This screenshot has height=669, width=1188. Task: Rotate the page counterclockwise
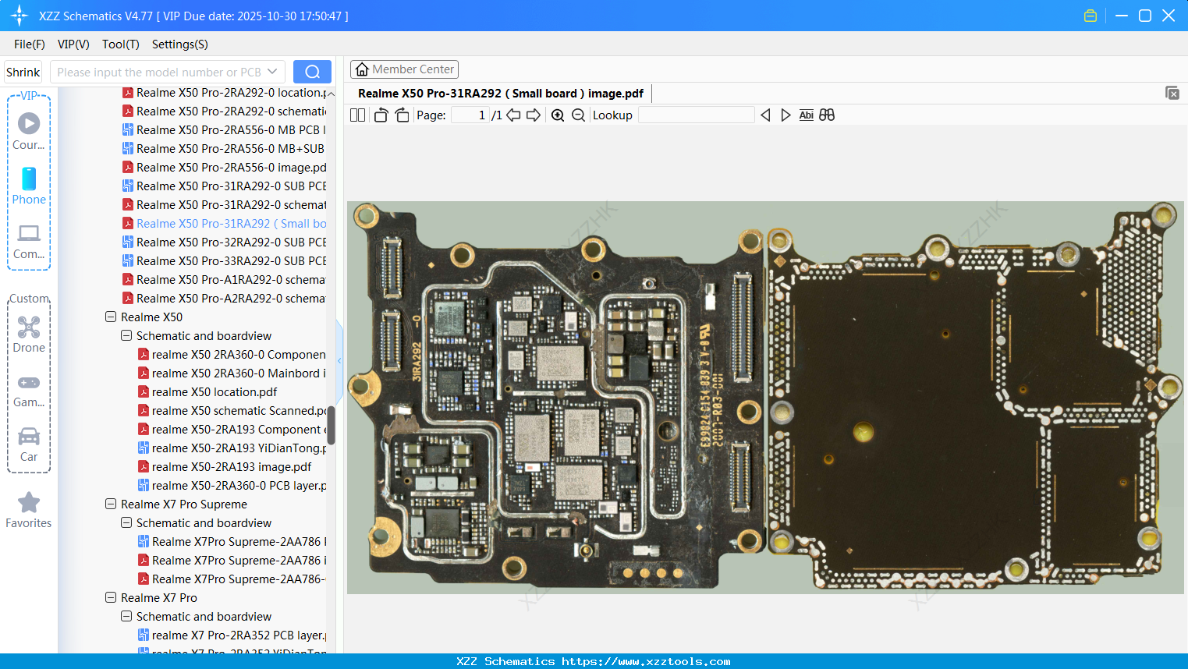(x=381, y=115)
